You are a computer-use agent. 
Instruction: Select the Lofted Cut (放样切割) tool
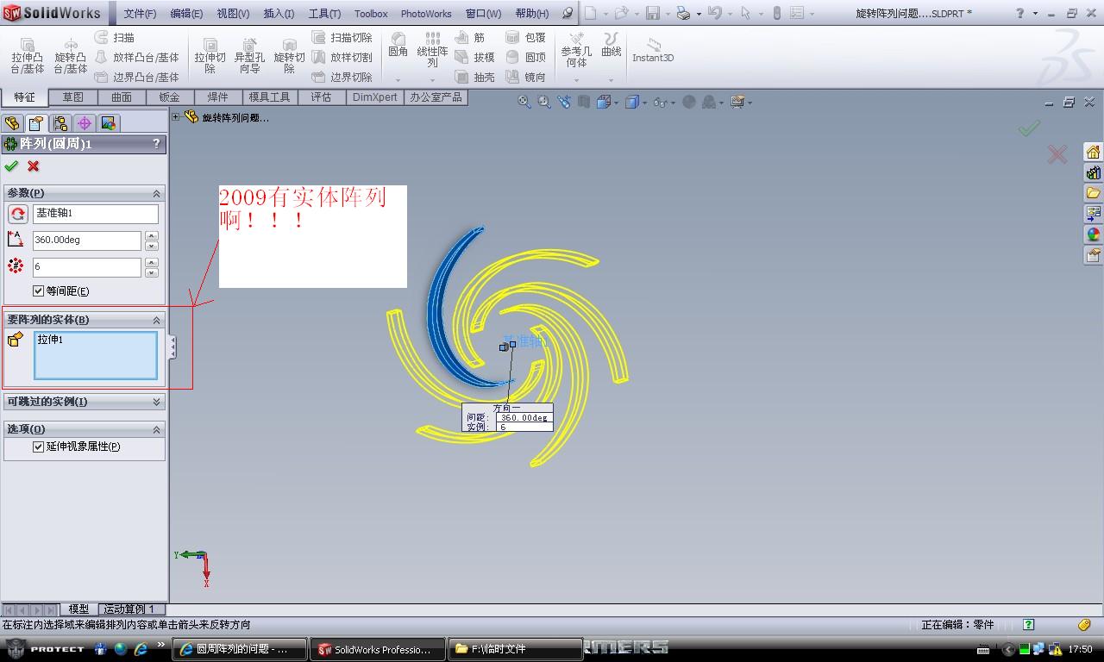click(342, 58)
